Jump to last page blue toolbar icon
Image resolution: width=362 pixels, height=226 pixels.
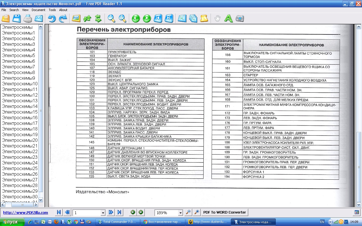click(169, 19)
